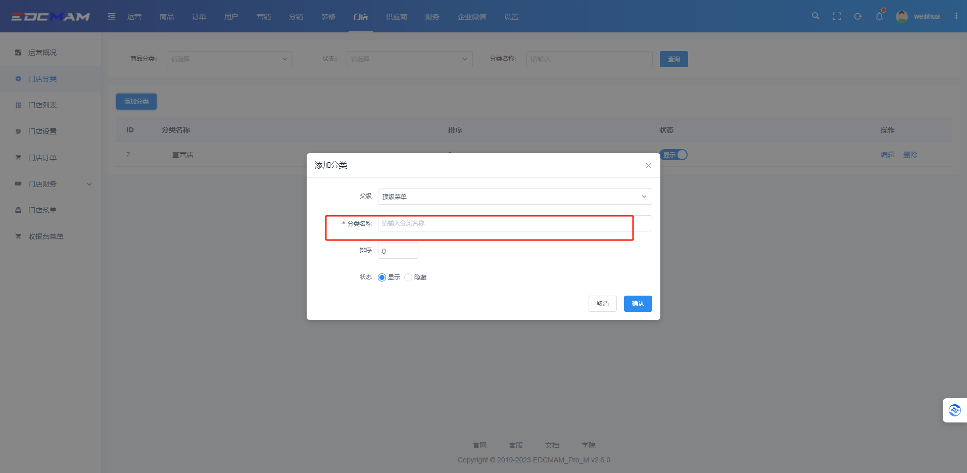Open the vertical more-options dots icon
Viewport: 967px width, 473px height.
pyautogui.click(x=956, y=16)
